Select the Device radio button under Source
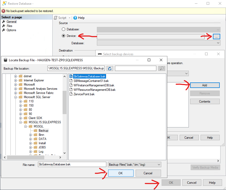226x190 pixels. coord(63,36)
